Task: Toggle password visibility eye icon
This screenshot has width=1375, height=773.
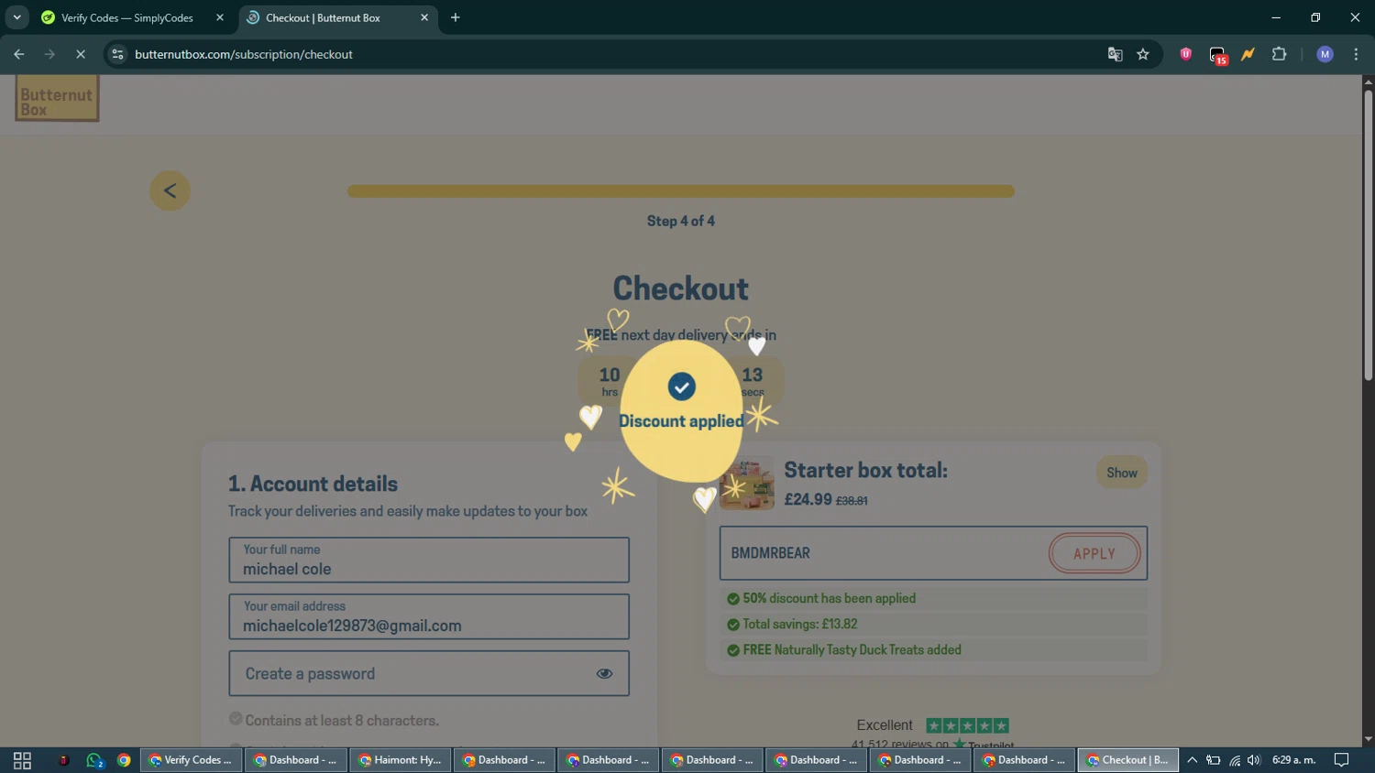Action: [x=604, y=673]
